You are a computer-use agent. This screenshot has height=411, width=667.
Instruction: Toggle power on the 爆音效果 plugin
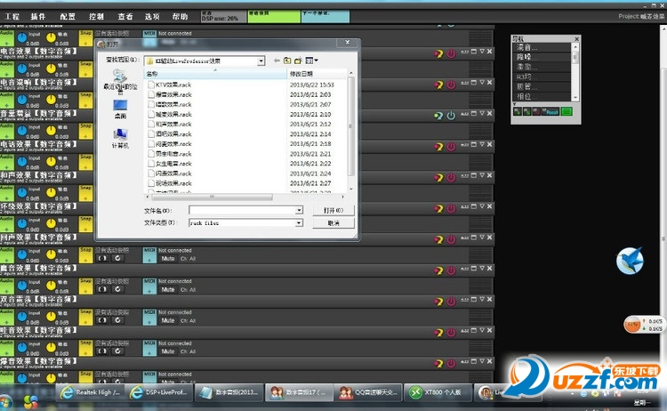pos(451,364)
